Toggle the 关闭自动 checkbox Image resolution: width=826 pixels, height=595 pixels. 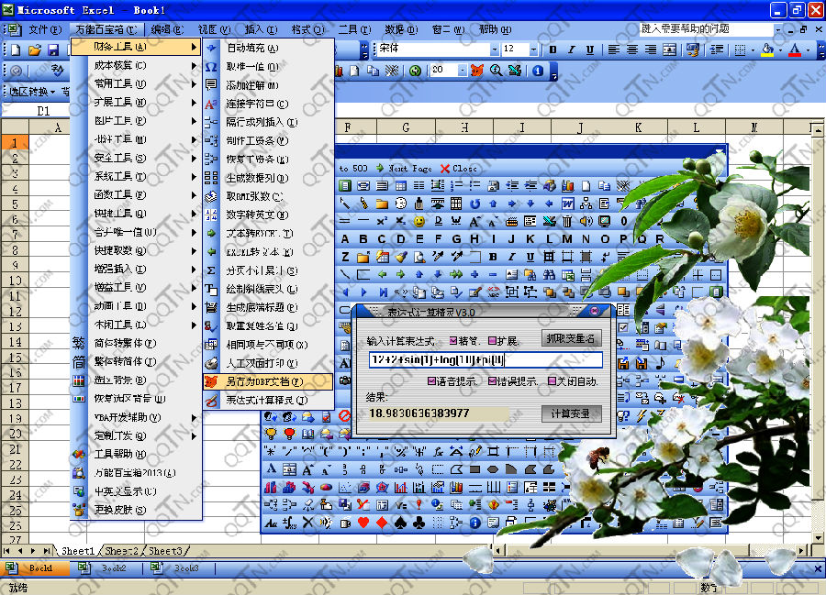click(552, 381)
